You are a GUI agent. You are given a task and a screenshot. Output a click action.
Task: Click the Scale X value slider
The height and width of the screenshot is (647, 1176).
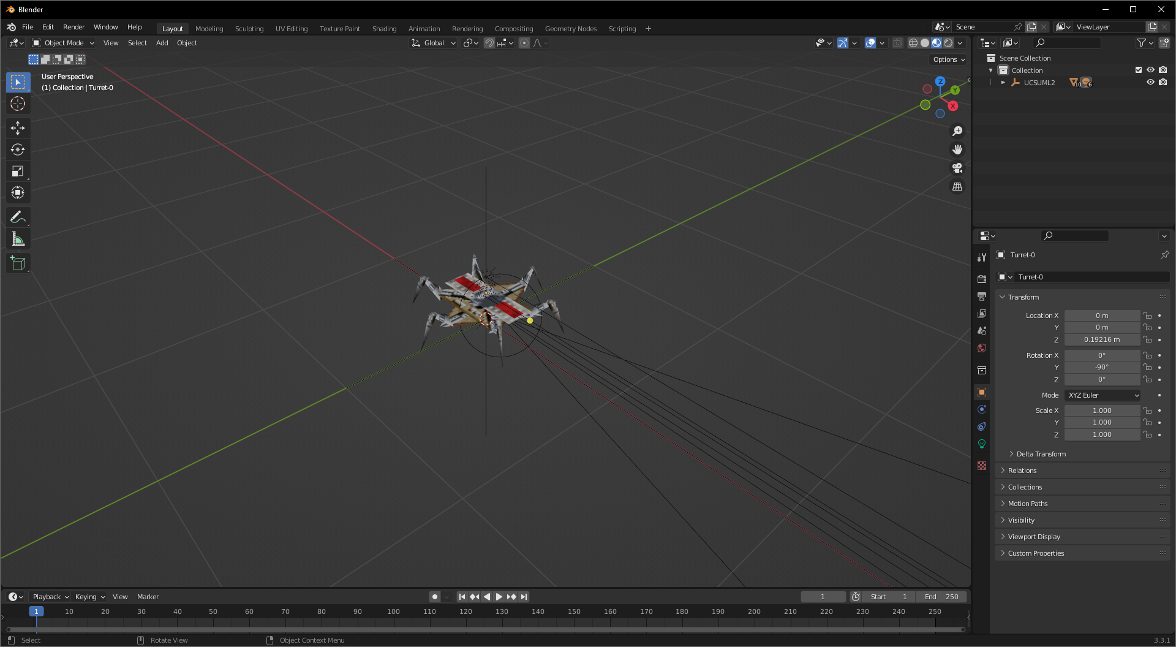point(1102,411)
